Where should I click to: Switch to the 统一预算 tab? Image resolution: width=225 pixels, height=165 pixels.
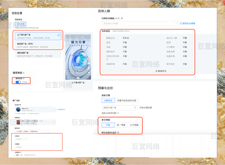[x=121, y=125]
